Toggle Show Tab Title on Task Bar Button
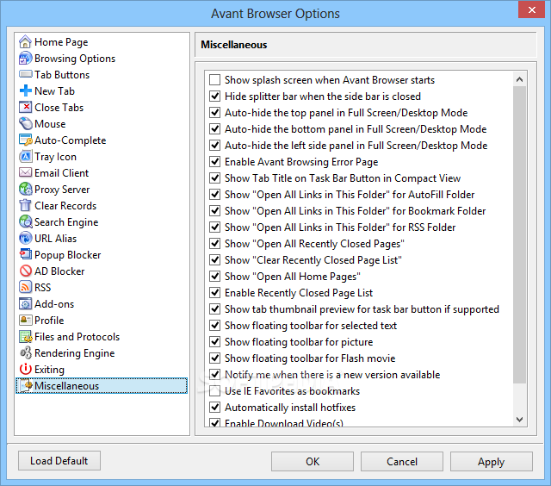Viewport: 551px width, 486px height. (x=214, y=178)
